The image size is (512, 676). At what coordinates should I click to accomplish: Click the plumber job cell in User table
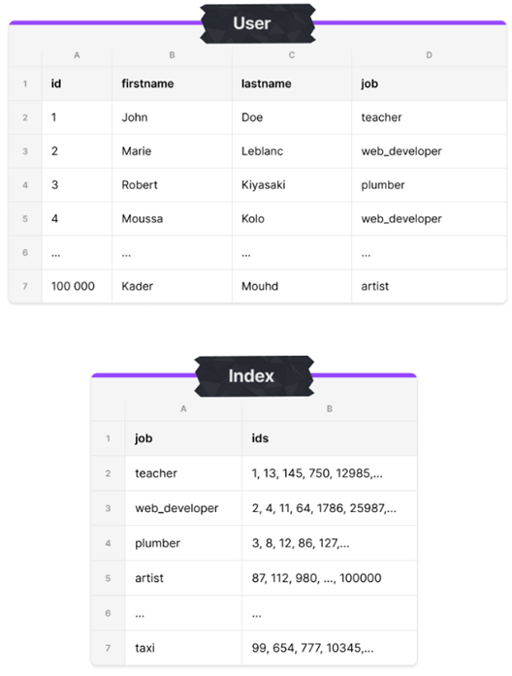click(429, 185)
